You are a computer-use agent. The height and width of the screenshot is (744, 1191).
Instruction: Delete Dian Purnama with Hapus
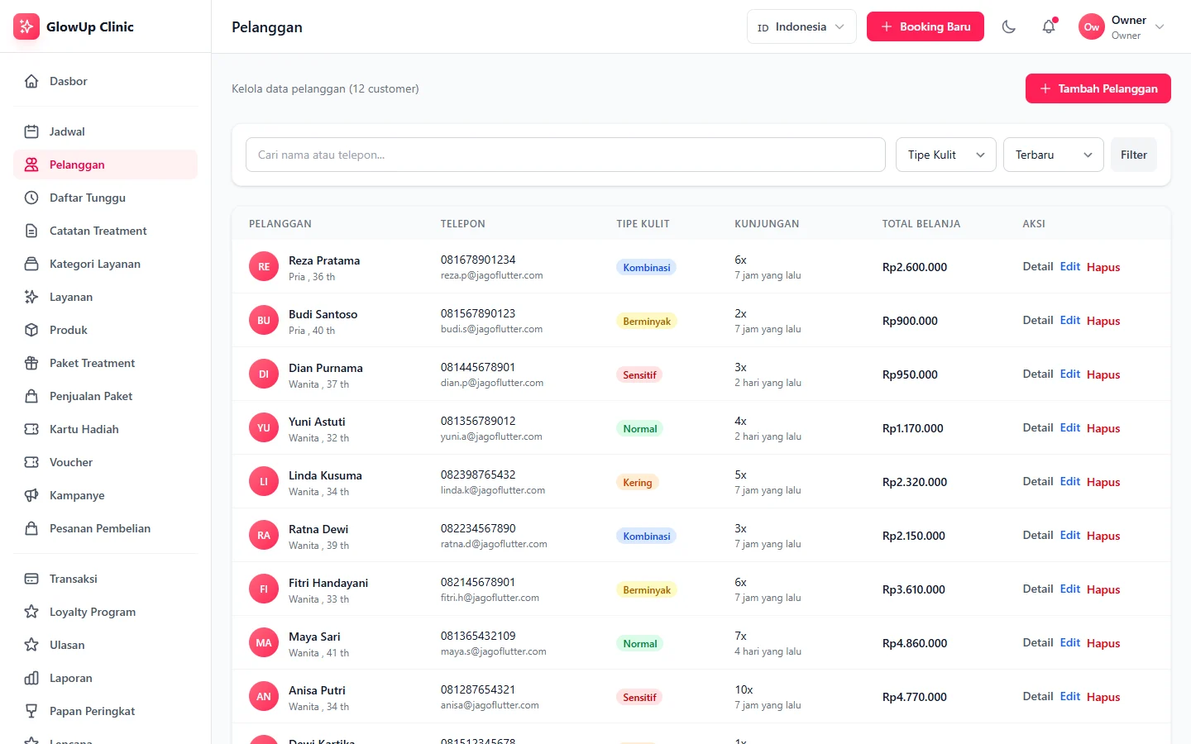coord(1103,374)
